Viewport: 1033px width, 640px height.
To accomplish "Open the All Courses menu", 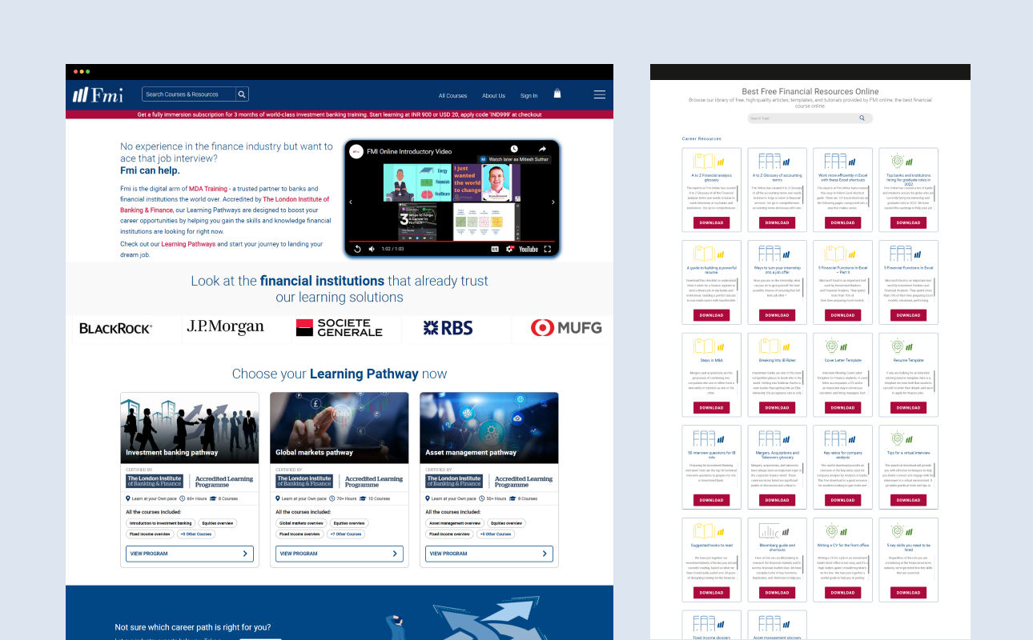I will click(452, 95).
